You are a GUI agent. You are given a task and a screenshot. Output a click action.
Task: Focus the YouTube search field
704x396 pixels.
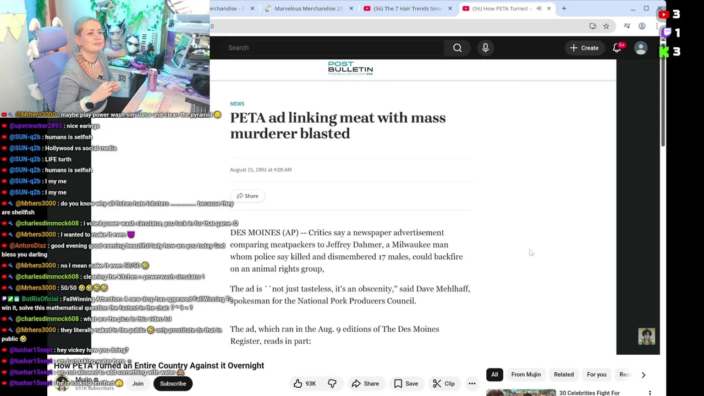(332, 48)
